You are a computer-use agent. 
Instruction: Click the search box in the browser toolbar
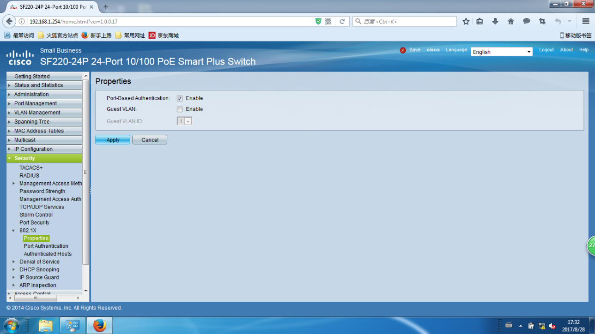coord(405,21)
